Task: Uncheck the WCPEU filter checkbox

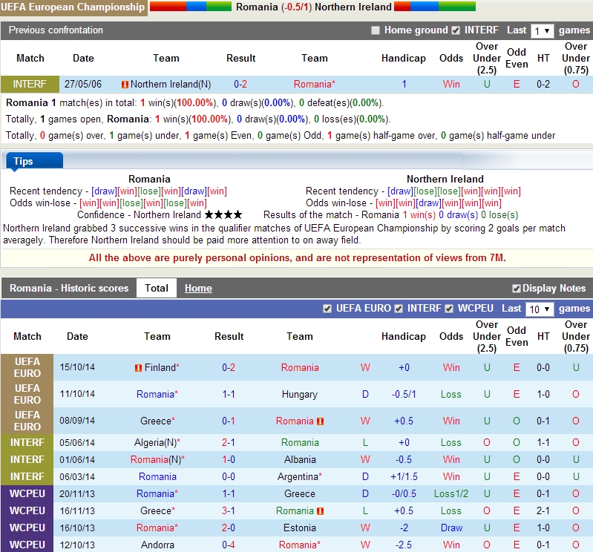Action: [x=449, y=309]
